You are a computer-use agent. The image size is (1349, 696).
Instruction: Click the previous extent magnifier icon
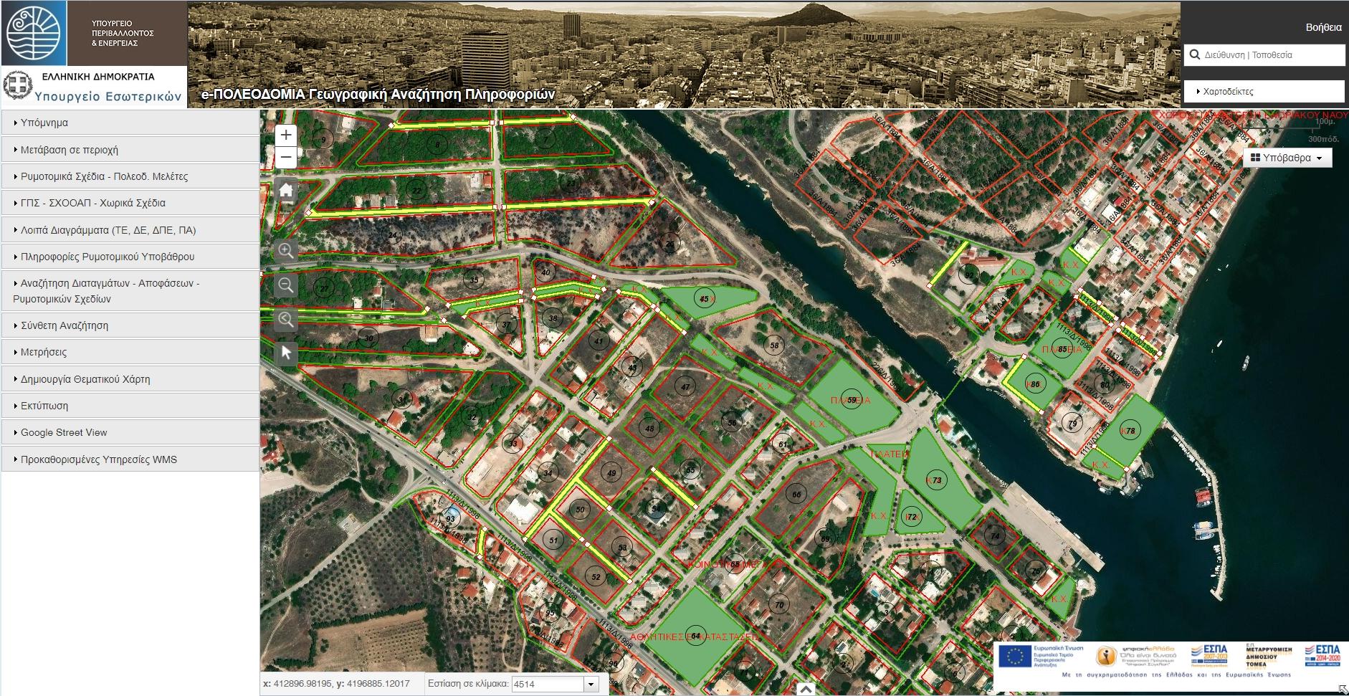point(286,320)
